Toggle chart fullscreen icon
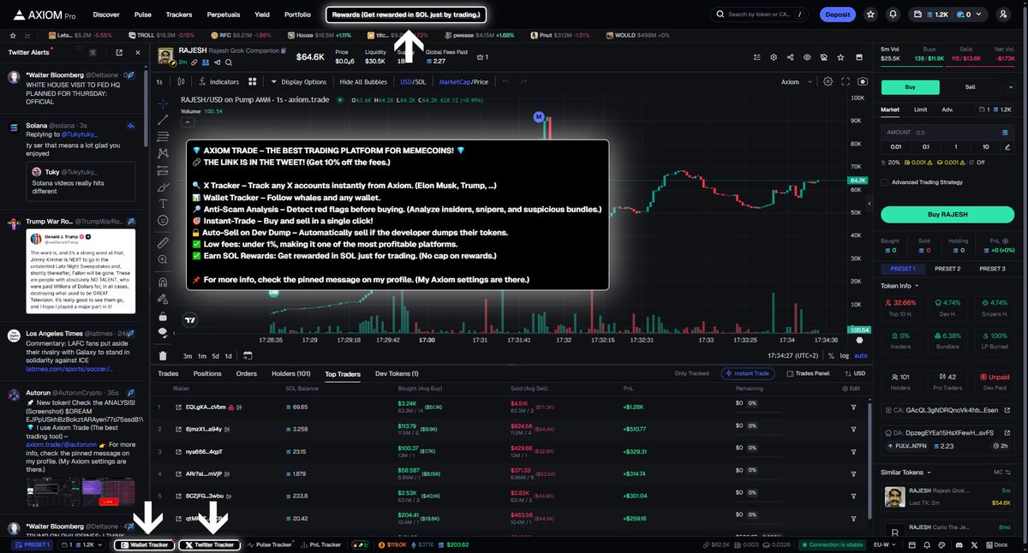The image size is (1028, 553). pos(846,82)
